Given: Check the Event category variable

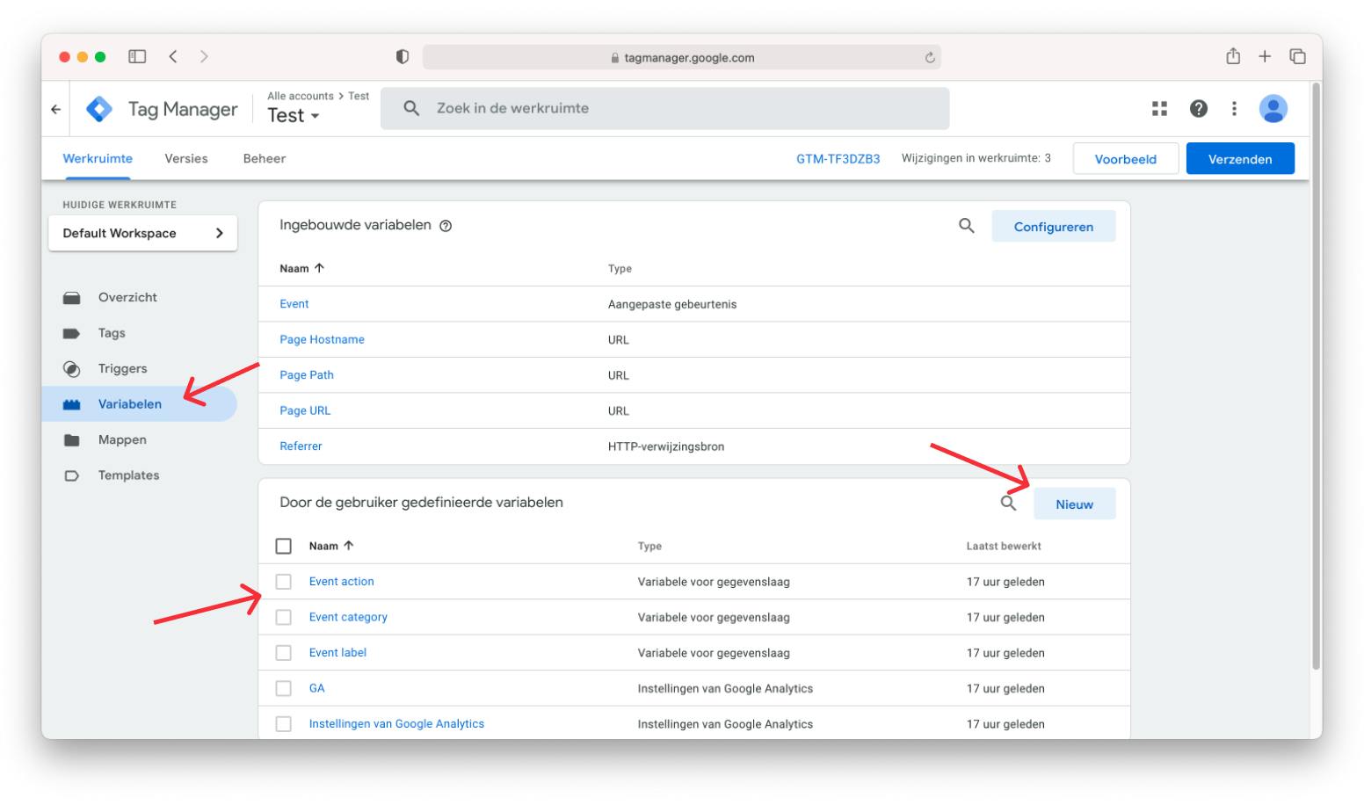Looking at the screenshot, I should point(284,617).
